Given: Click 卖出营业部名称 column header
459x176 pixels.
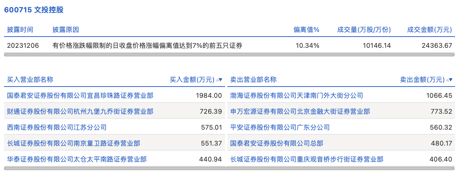Looking at the screenshot, I should click(253, 80).
